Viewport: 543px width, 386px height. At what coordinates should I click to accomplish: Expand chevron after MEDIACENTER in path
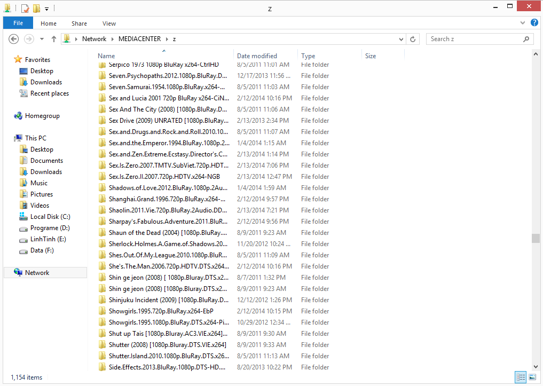[x=167, y=39]
